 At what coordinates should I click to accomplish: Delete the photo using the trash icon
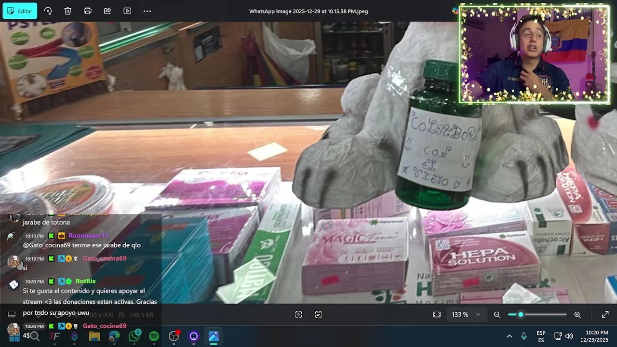[x=68, y=11]
